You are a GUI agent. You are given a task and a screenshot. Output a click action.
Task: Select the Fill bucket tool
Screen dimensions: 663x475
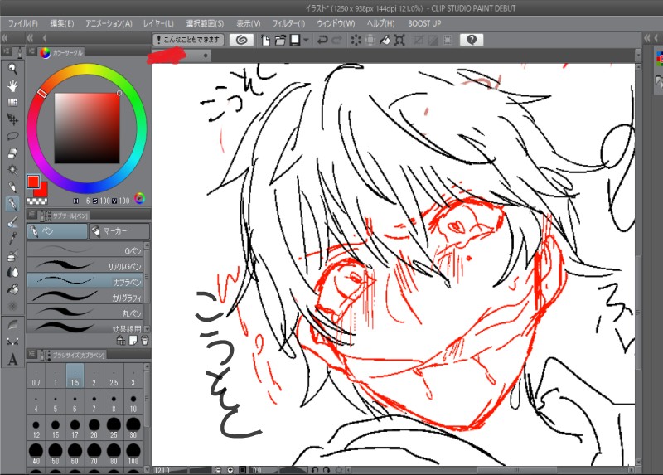[12, 288]
